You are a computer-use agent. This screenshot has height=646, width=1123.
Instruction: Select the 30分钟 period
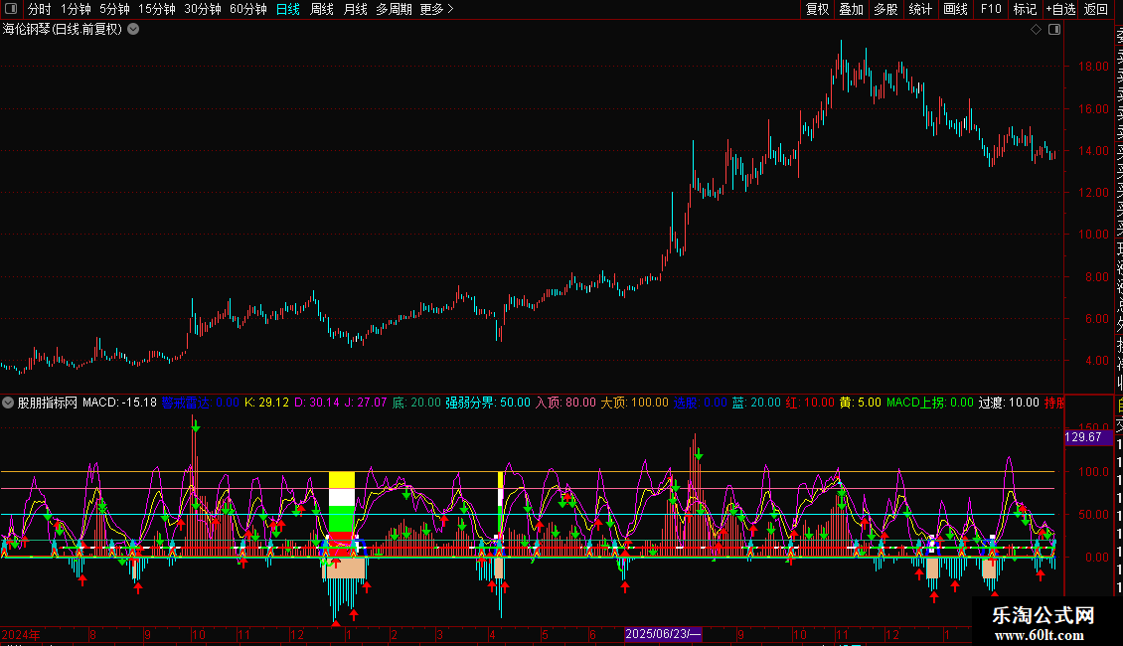coord(203,9)
